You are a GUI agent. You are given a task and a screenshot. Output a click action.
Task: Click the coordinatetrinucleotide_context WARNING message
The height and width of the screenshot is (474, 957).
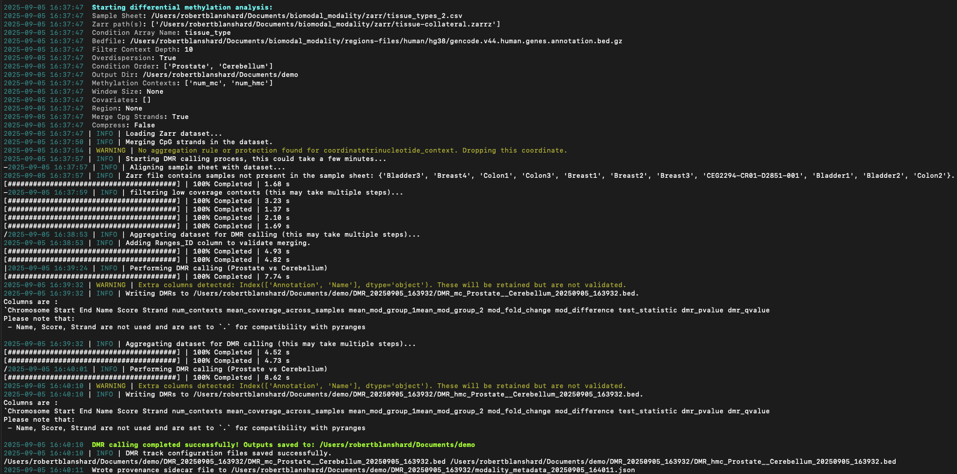tap(352, 150)
